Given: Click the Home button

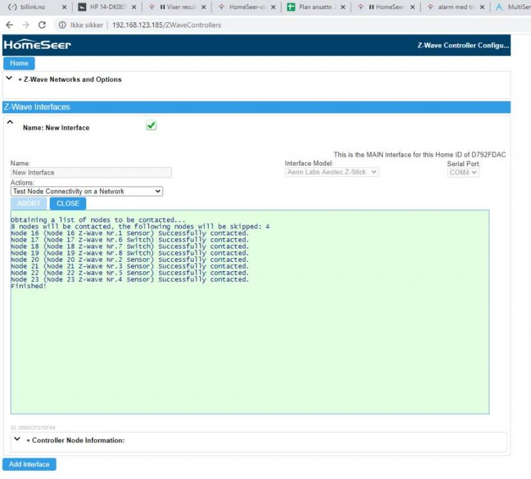Looking at the screenshot, I should coord(19,63).
